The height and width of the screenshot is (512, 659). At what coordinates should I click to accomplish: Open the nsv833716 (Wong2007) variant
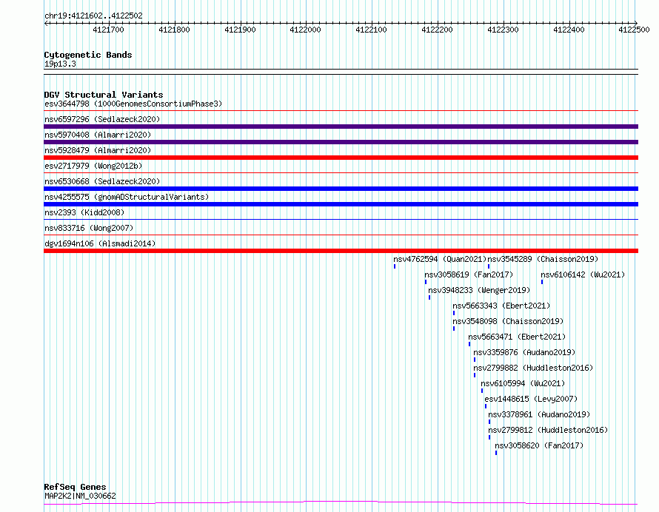(x=89, y=228)
